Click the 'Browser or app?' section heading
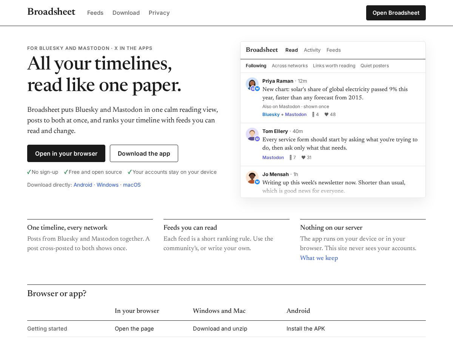Image resolution: width=453 pixels, height=340 pixels. click(57, 294)
